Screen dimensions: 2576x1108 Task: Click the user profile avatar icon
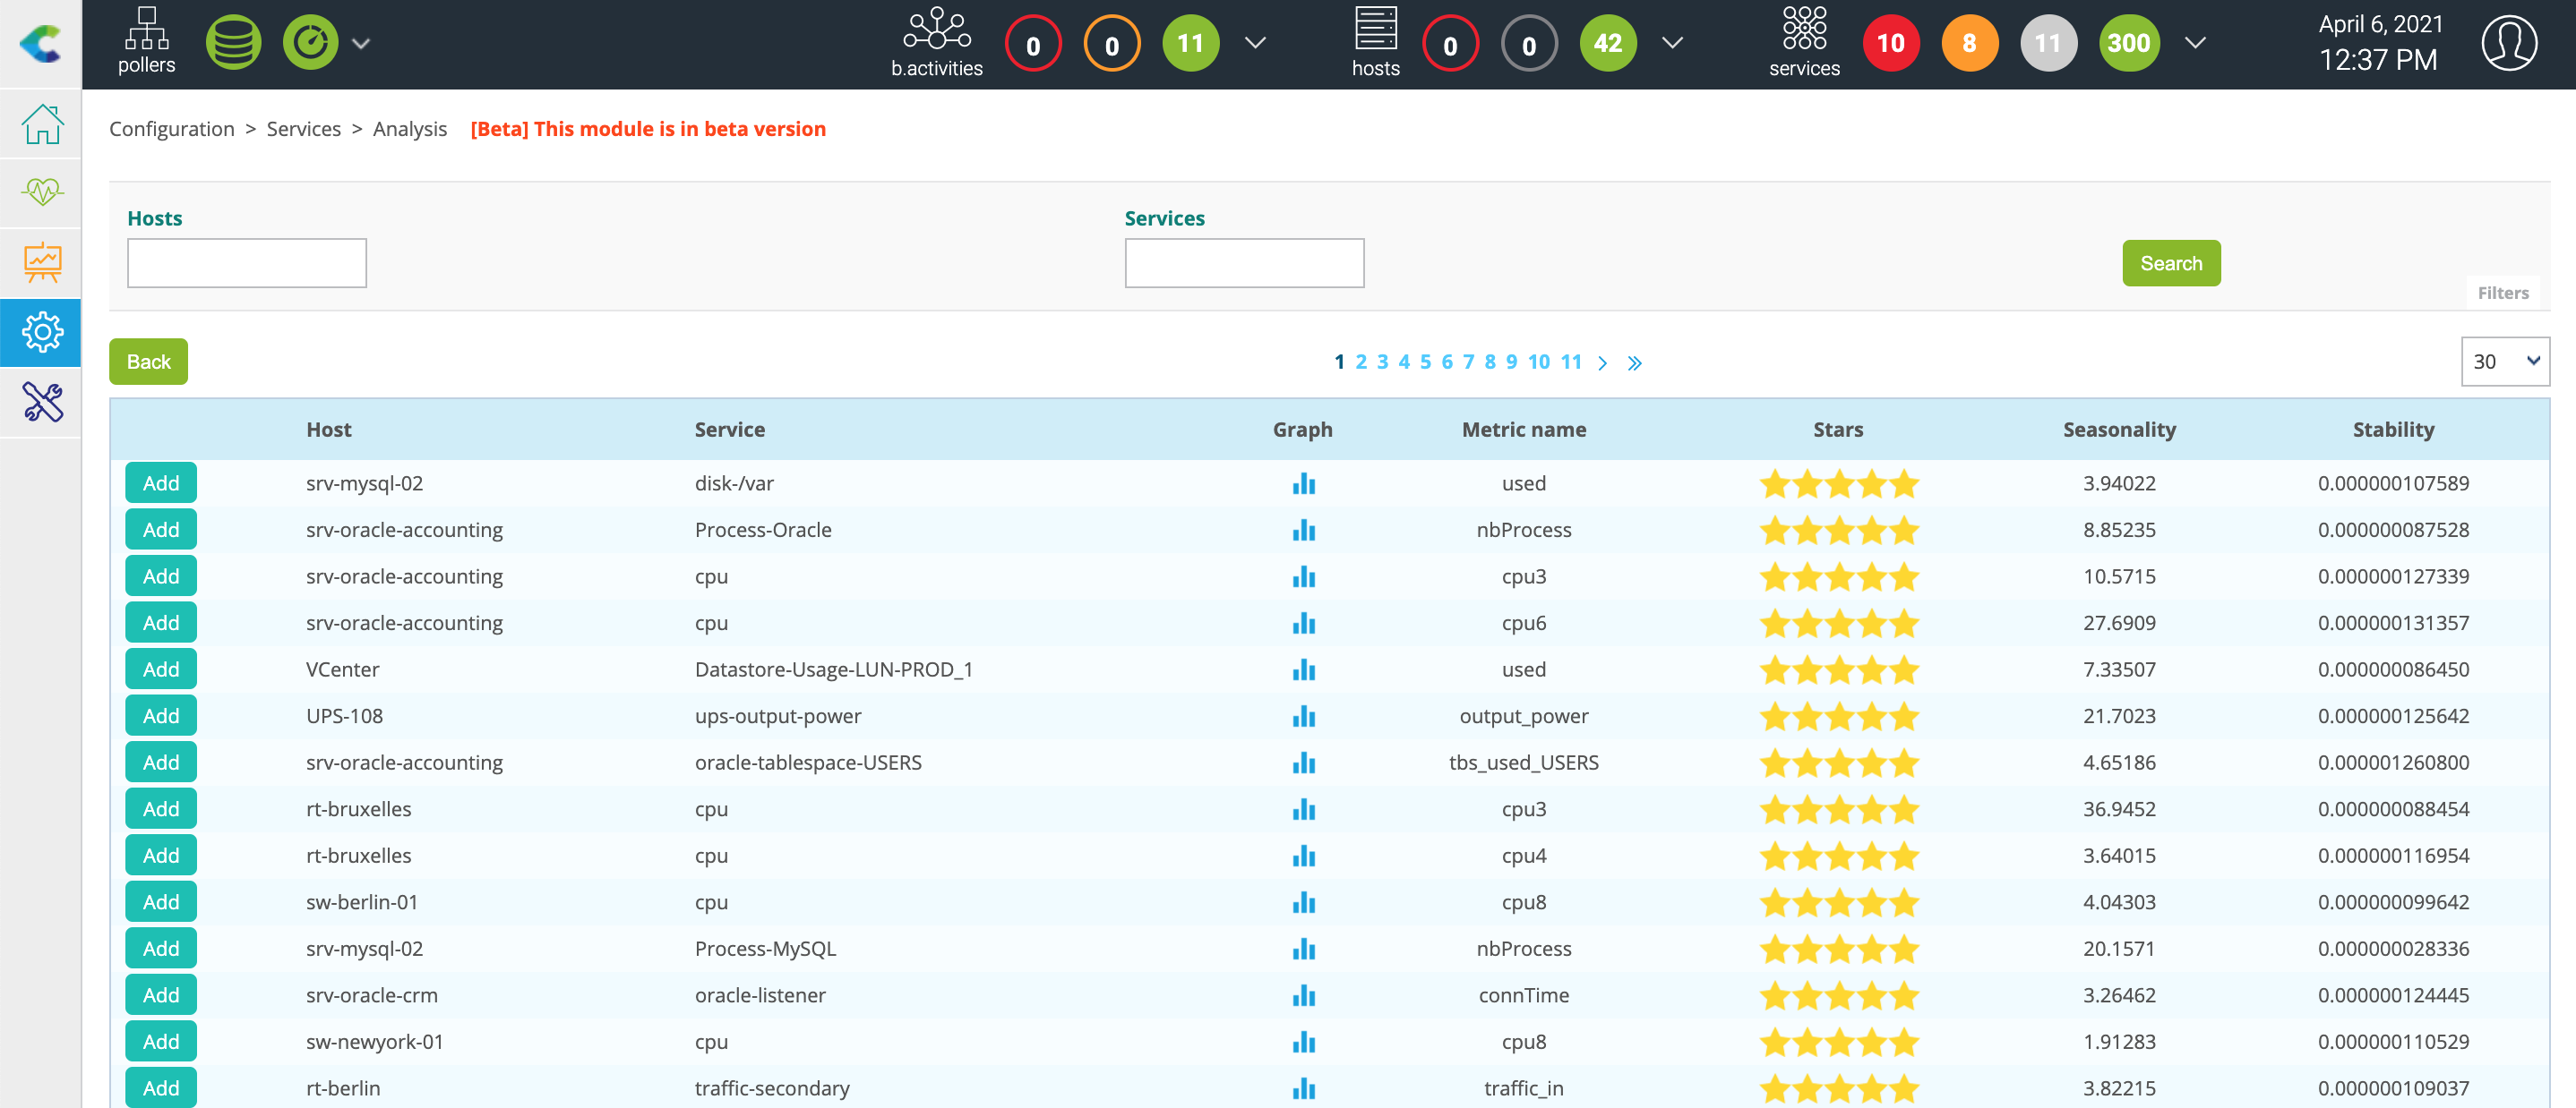(2507, 43)
